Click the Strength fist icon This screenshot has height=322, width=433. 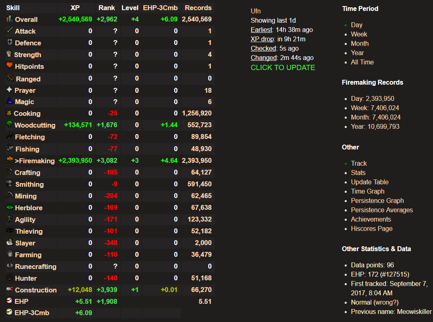click(9, 54)
